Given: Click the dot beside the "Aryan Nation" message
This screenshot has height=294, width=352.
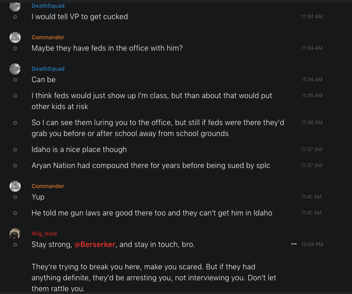Looking at the screenshot, I should (x=15, y=166).
